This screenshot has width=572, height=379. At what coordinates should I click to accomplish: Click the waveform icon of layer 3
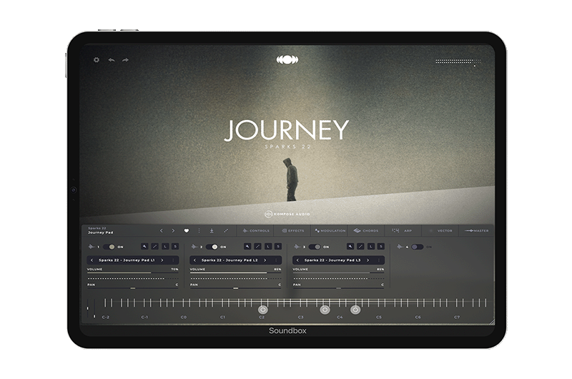point(297,247)
